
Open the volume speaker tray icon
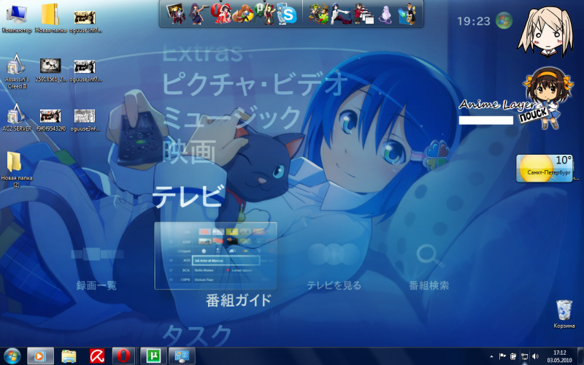click(x=535, y=356)
